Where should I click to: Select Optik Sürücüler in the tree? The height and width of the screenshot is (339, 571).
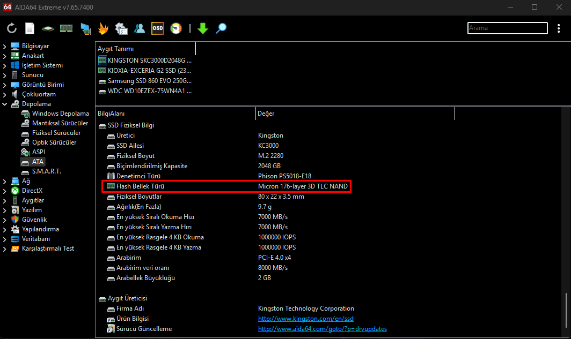point(54,142)
